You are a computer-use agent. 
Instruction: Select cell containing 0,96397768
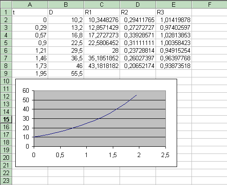coord(174,58)
